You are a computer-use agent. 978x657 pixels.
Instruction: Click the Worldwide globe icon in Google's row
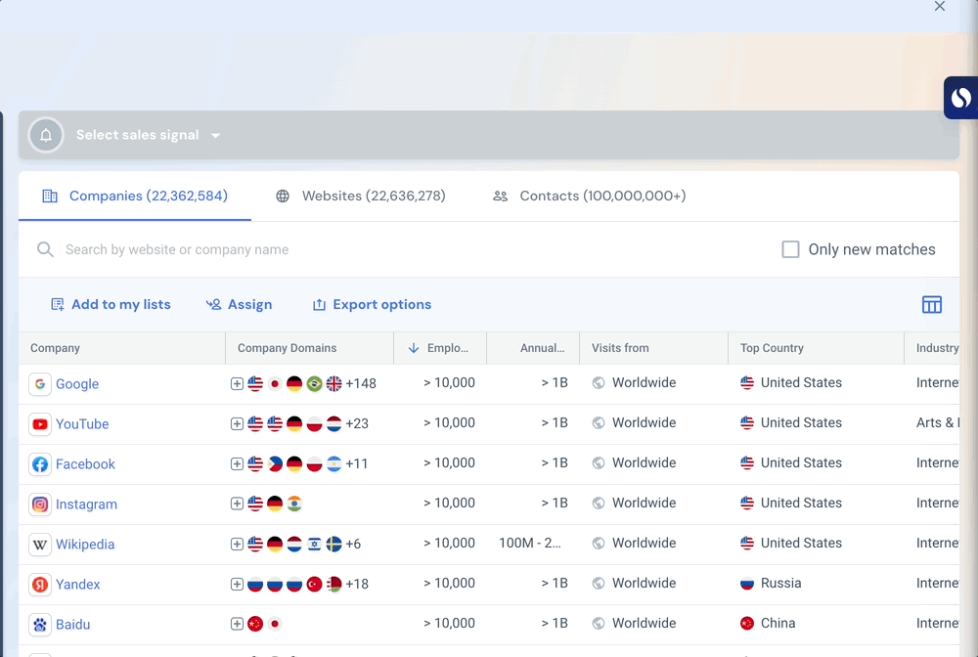pos(597,382)
